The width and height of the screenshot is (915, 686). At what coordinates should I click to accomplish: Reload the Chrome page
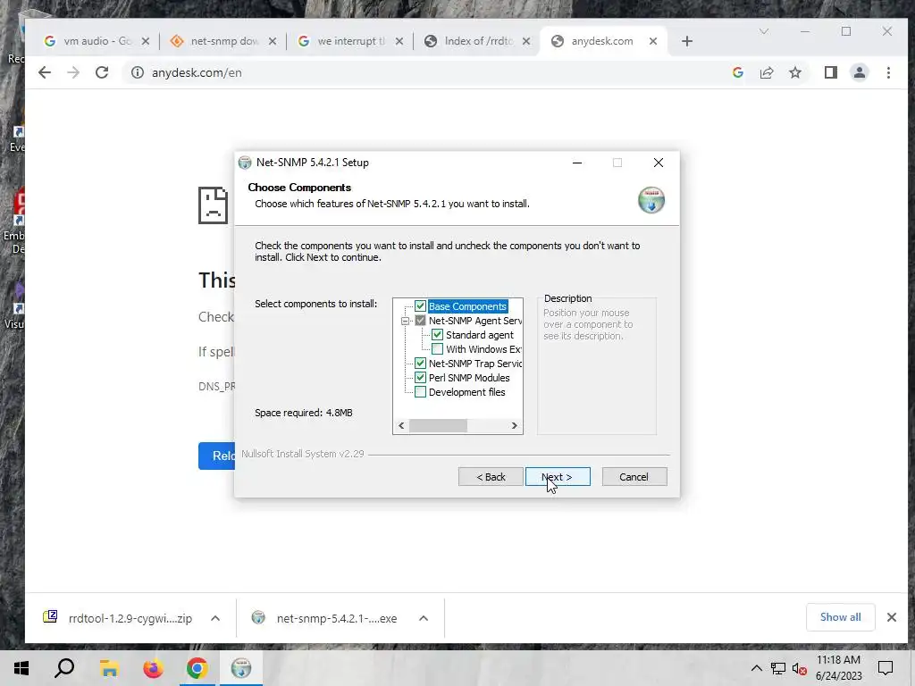(x=102, y=72)
